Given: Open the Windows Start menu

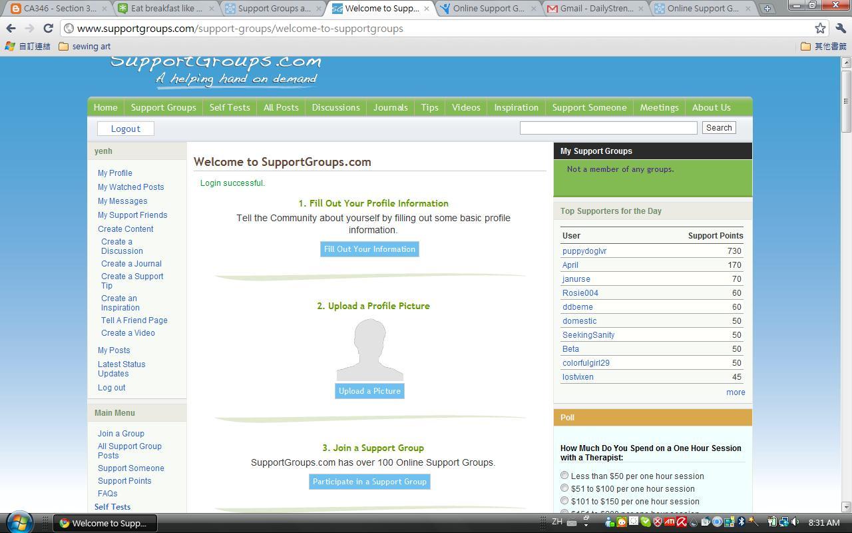Looking at the screenshot, I should click(x=19, y=522).
